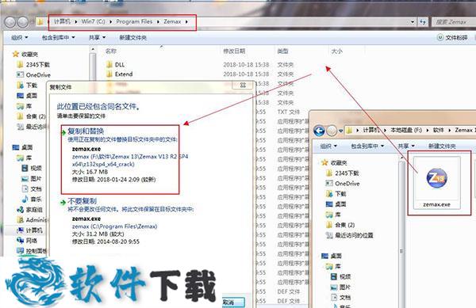Click 计算机 breadcrumb in C: window address bar

(x=62, y=22)
